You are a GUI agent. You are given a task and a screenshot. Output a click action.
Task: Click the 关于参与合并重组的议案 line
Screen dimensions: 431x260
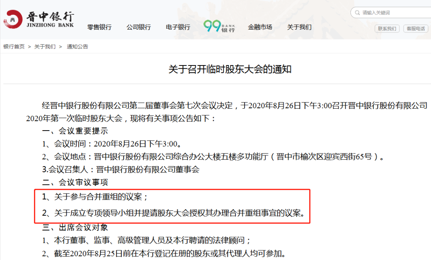pos(95,197)
